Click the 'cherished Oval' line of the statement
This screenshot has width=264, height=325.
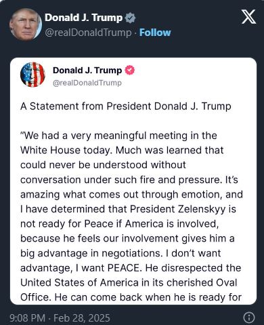pyautogui.click(x=129, y=283)
